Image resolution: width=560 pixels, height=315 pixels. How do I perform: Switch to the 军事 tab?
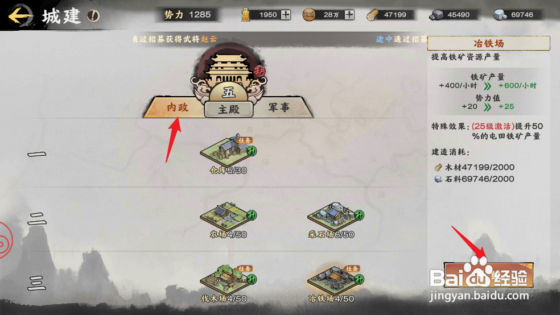pyautogui.click(x=279, y=107)
